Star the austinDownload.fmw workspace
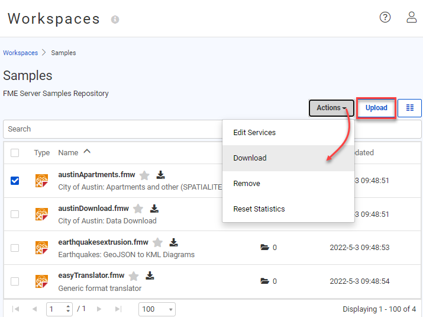This screenshot has width=423, height=317. [138, 209]
